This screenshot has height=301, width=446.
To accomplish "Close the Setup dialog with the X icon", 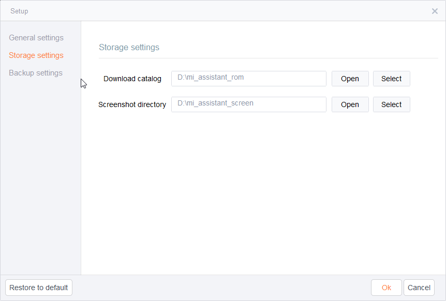I will pos(435,11).
